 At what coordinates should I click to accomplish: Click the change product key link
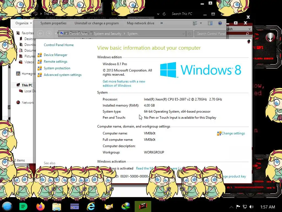click(235, 176)
